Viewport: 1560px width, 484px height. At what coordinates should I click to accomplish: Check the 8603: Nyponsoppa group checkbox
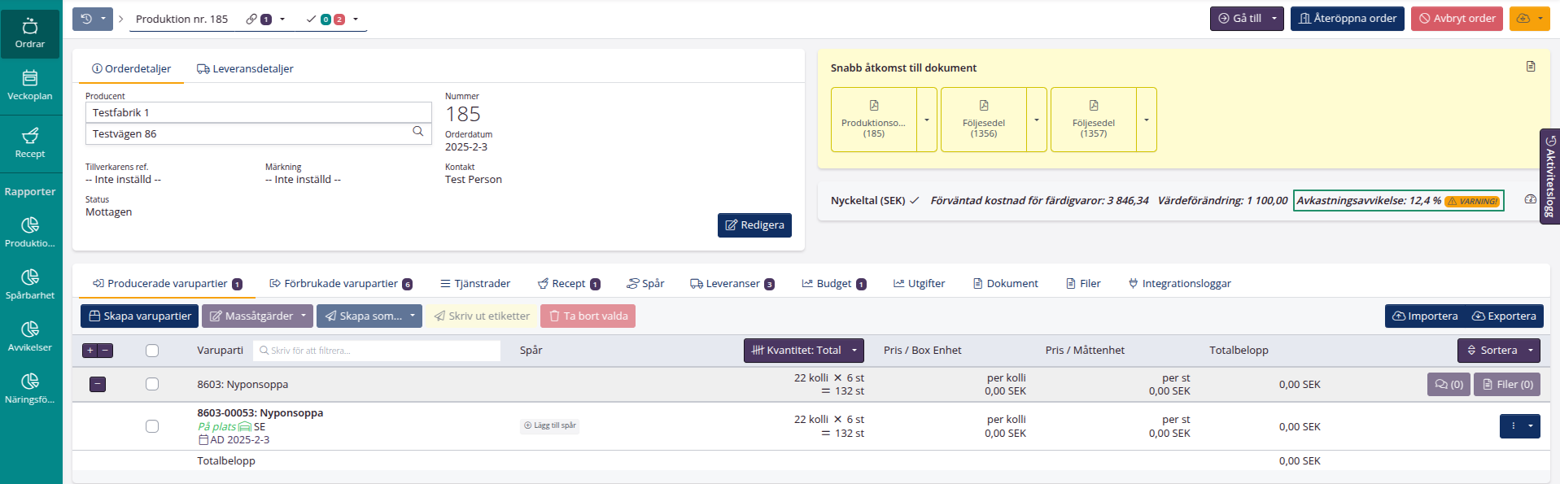point(152,384)
